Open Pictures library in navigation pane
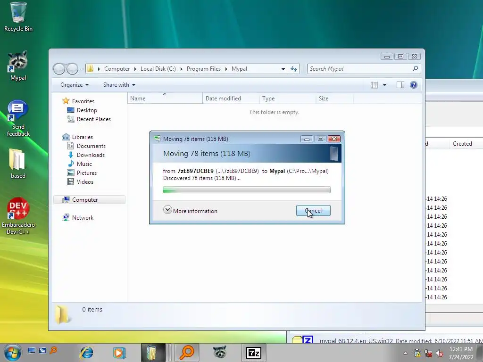This screenshot has width=483, height=362. [87, 173]
